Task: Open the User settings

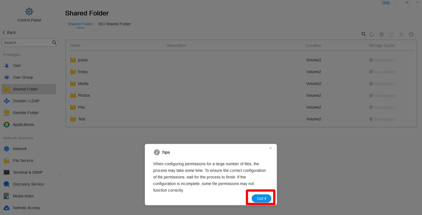Action: (x=29, y=65)
